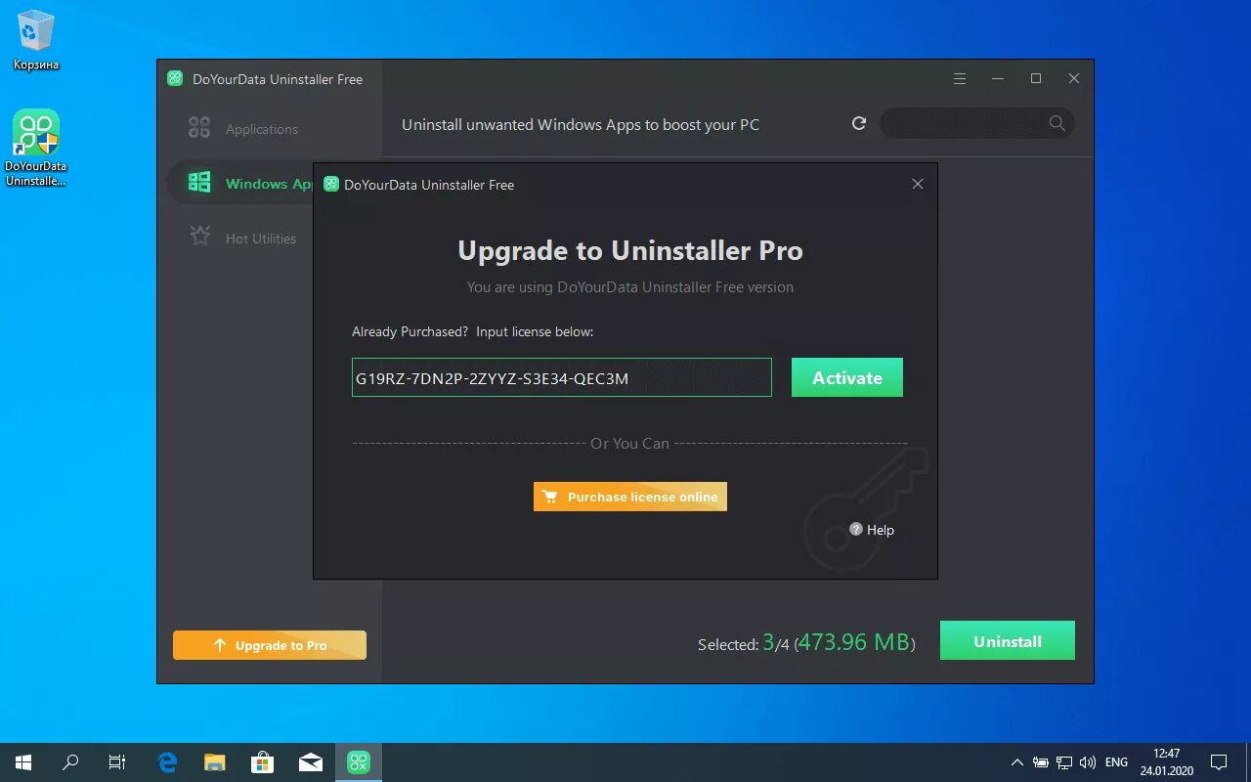This screenshot has width=1251, height=782.
Task: Click the refresh icon near search box
Action: pos(859,123)
